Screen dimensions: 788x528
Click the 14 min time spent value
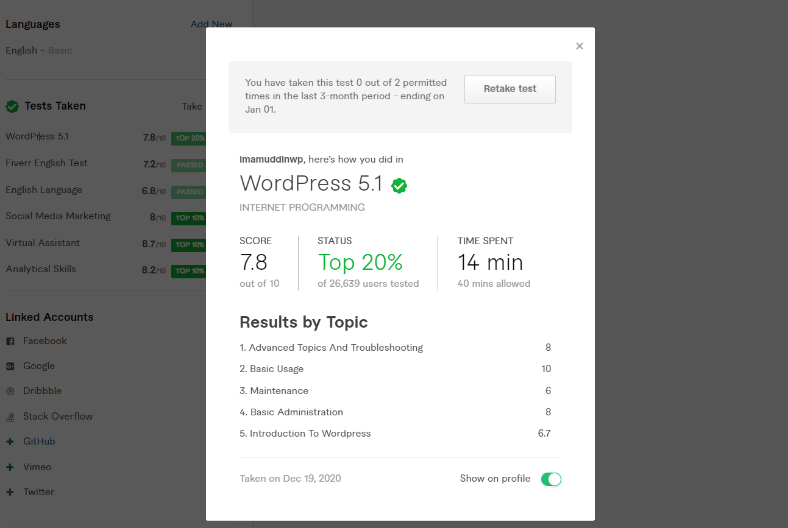(x=491, y=262)
